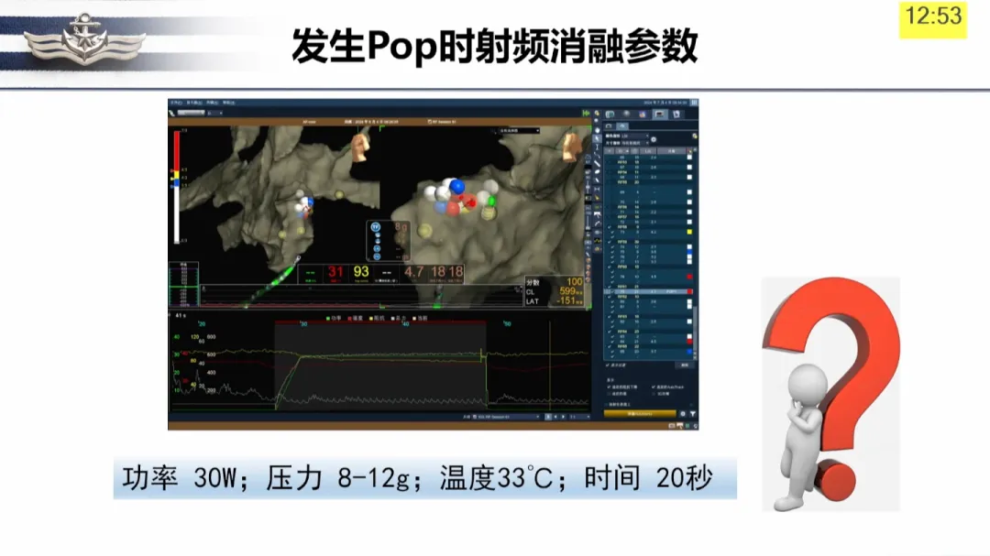Click the yellow color swatch in the RF88 group

[689, 232]
